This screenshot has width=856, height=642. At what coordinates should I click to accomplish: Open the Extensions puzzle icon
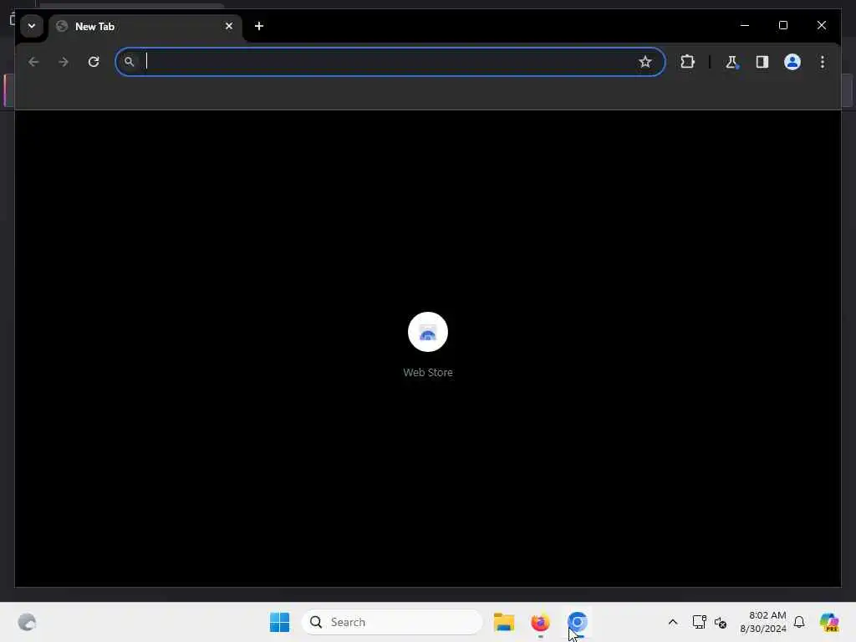point(687,62)
